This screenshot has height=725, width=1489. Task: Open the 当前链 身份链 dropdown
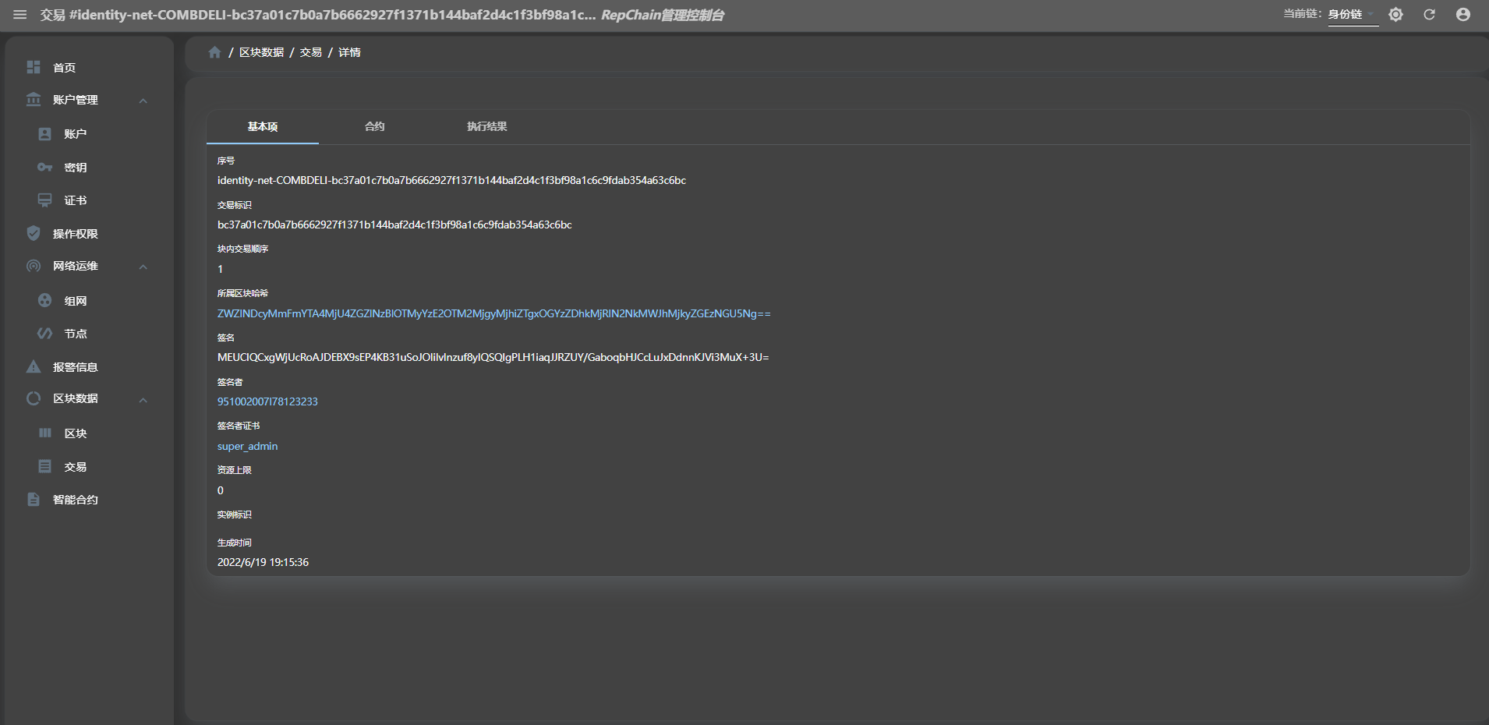pos(1353,15)
